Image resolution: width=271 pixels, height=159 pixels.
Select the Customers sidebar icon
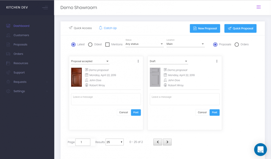coord(8,35)
